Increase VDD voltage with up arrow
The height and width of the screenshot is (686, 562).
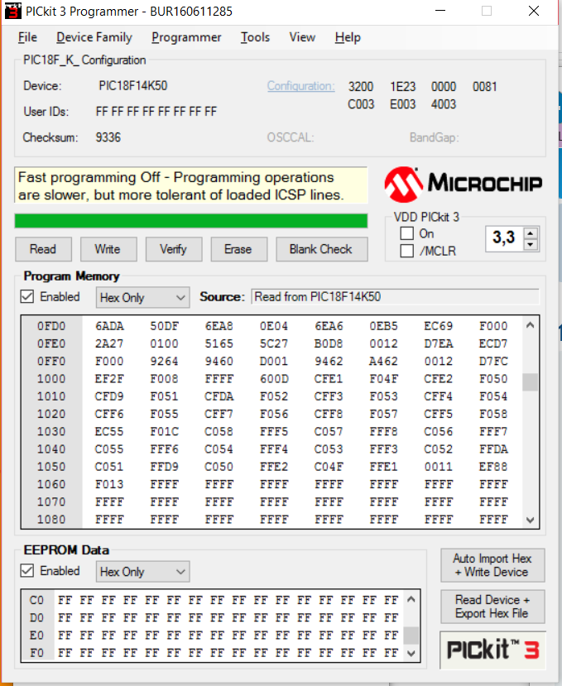click(x=531, y=233)
